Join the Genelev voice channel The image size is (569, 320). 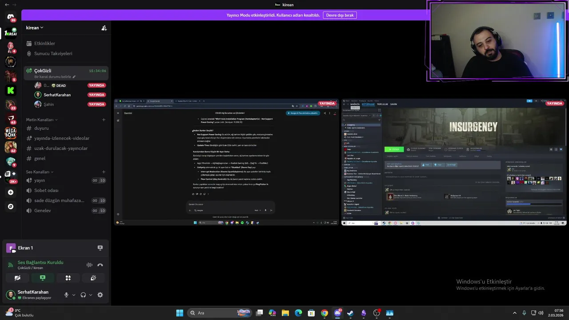pyautogui.click(x=66, y=211)
